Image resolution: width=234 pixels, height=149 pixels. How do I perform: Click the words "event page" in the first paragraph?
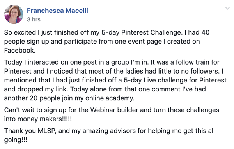pyautogui.click(x=145, y=42)
